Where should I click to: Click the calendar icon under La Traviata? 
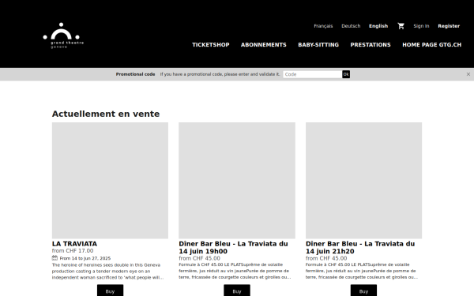pos(55,258)
